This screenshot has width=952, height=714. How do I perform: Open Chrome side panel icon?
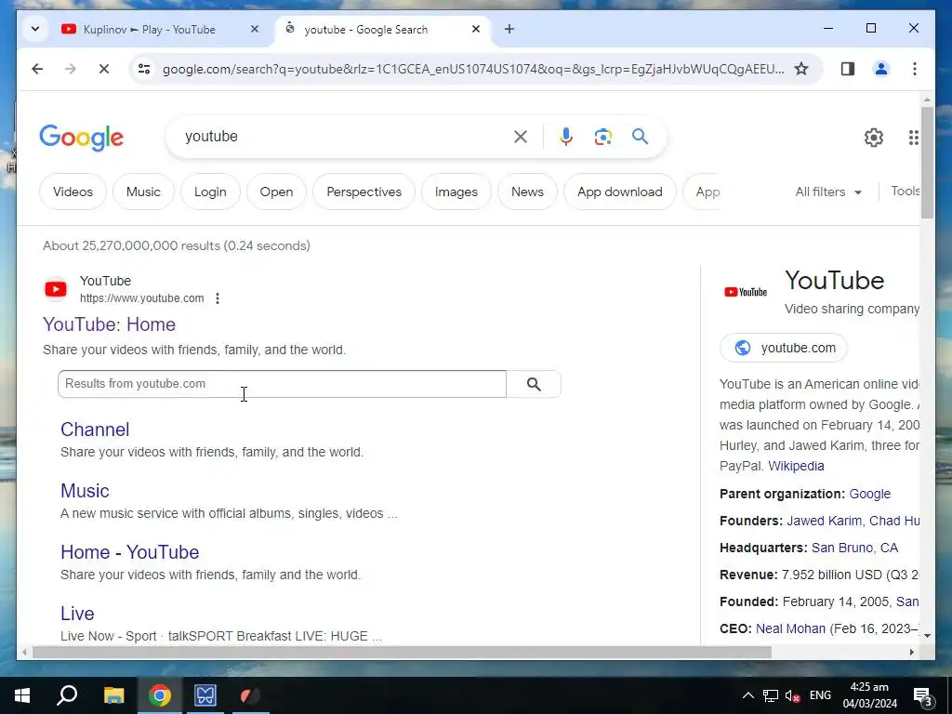click(848, 69)
